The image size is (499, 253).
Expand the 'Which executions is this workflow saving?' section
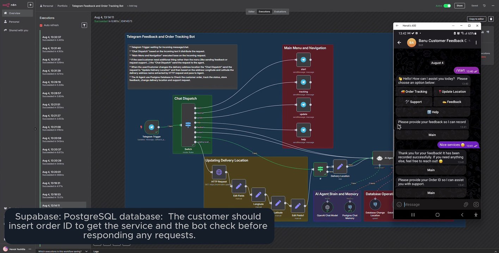click(x=86, y=251)
